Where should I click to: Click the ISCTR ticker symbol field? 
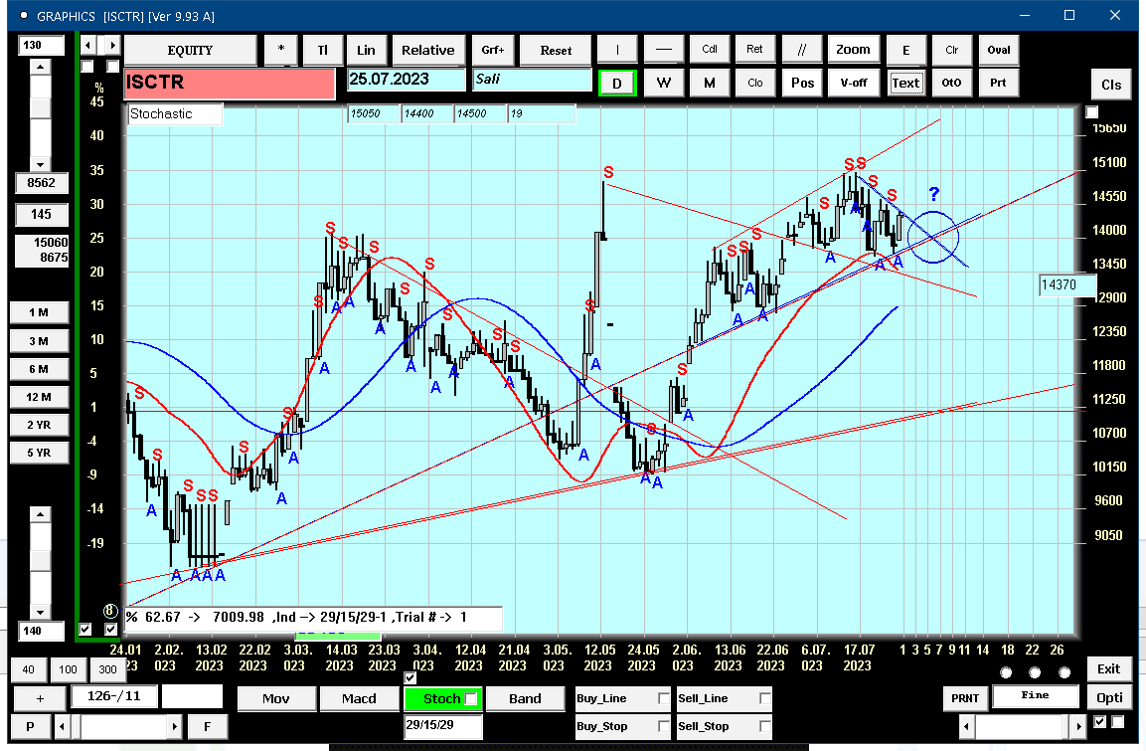[x=230, y=83]
